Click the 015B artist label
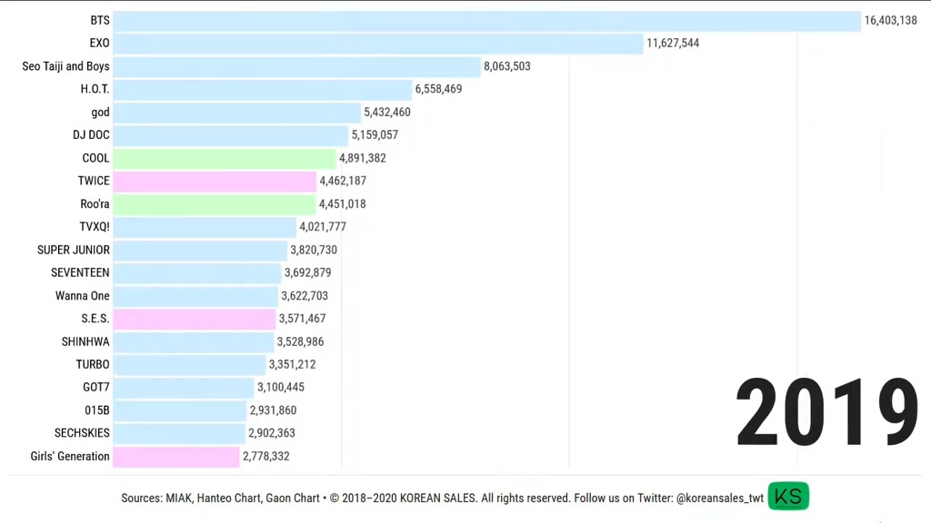The image size is (931, 523). (x=97, y=410)
